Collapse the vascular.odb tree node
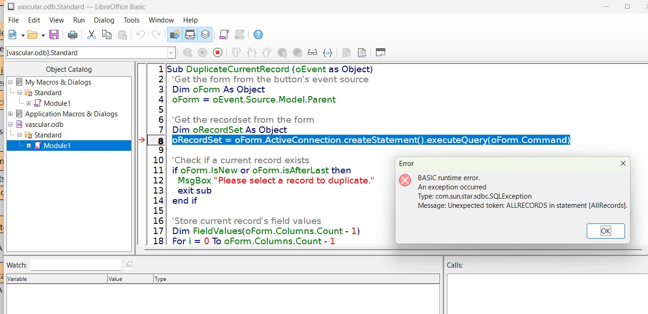This screenshot has height=314, width=648. click(10, 124)
